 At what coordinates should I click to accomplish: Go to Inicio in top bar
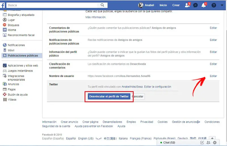[163, 5]
